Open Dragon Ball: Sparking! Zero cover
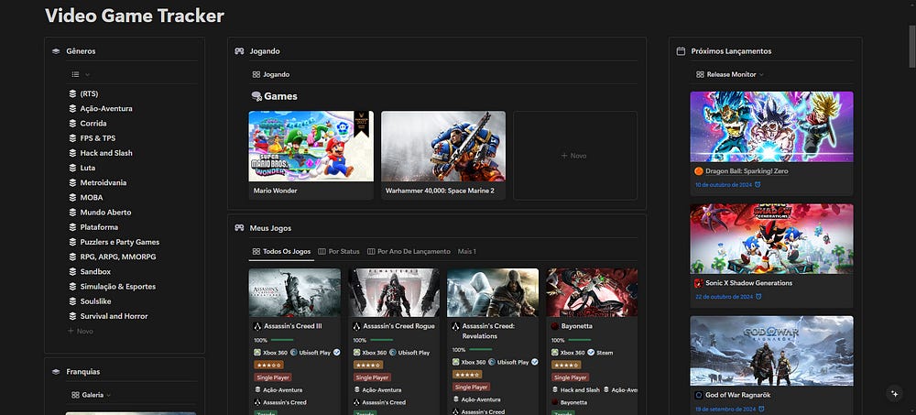The width and height of the screenshot is (916, 415). (x=771, y=126)
